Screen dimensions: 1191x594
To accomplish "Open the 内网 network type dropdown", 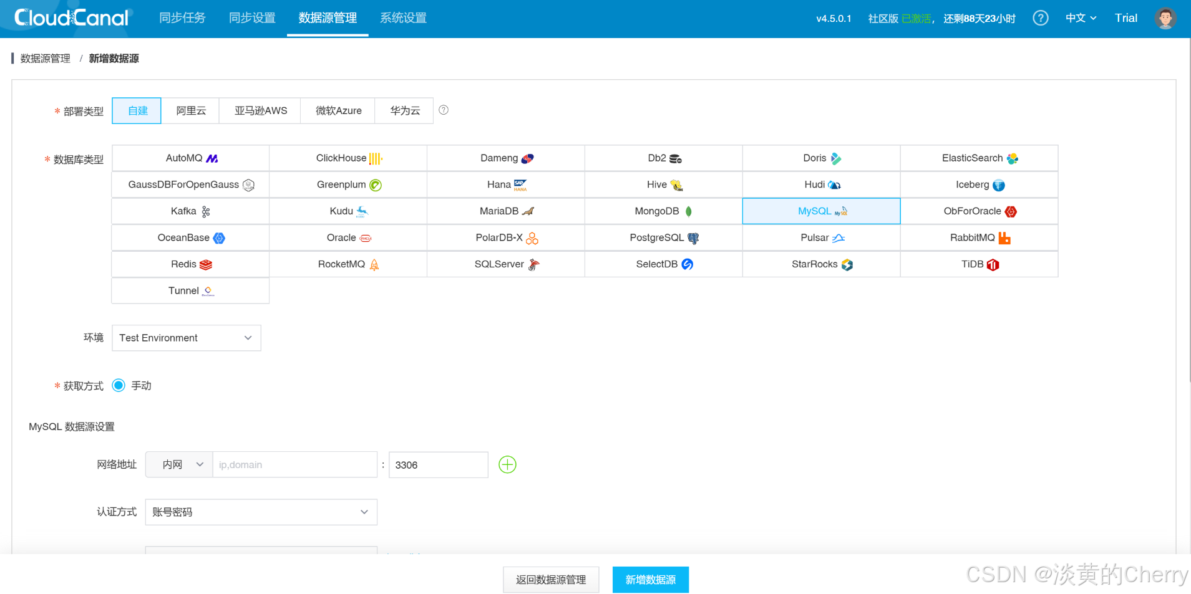I will [180, 465].
